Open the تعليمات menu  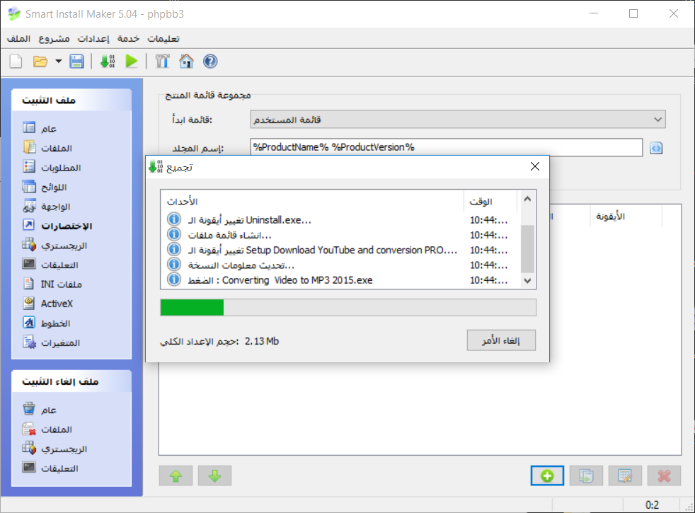tap(163, 39)
